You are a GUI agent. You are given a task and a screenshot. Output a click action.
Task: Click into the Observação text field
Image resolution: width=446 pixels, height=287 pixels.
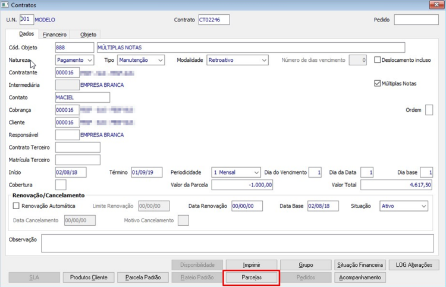tap(237, 243)
